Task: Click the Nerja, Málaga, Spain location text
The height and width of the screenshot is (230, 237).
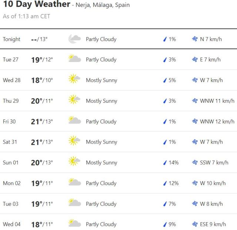Action: click(x=103, y=5)
